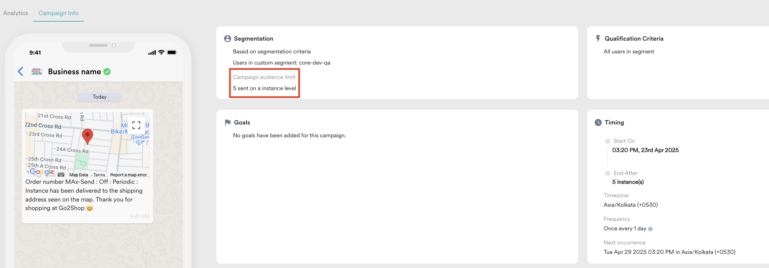Click the map keyboard shortcuts icon
This screenshot has height=268, width=769.
coord(61,175)
